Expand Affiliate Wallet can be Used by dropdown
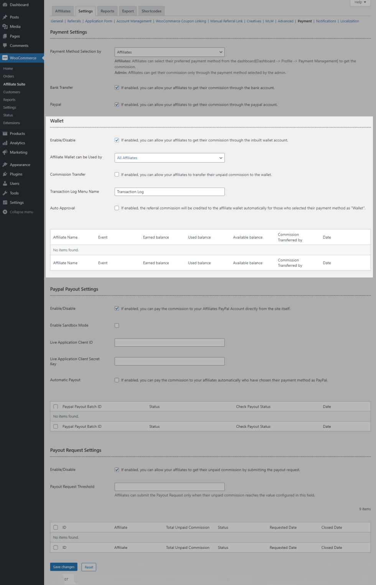Image resolution: width=376 pixels, height=585 pixels. pyautogui.click(x=169, y=158)
